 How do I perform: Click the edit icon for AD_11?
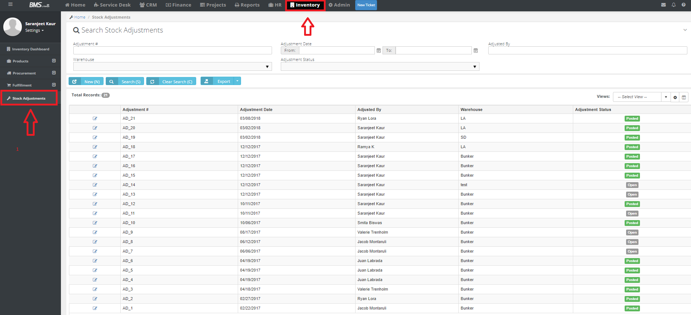95,213
